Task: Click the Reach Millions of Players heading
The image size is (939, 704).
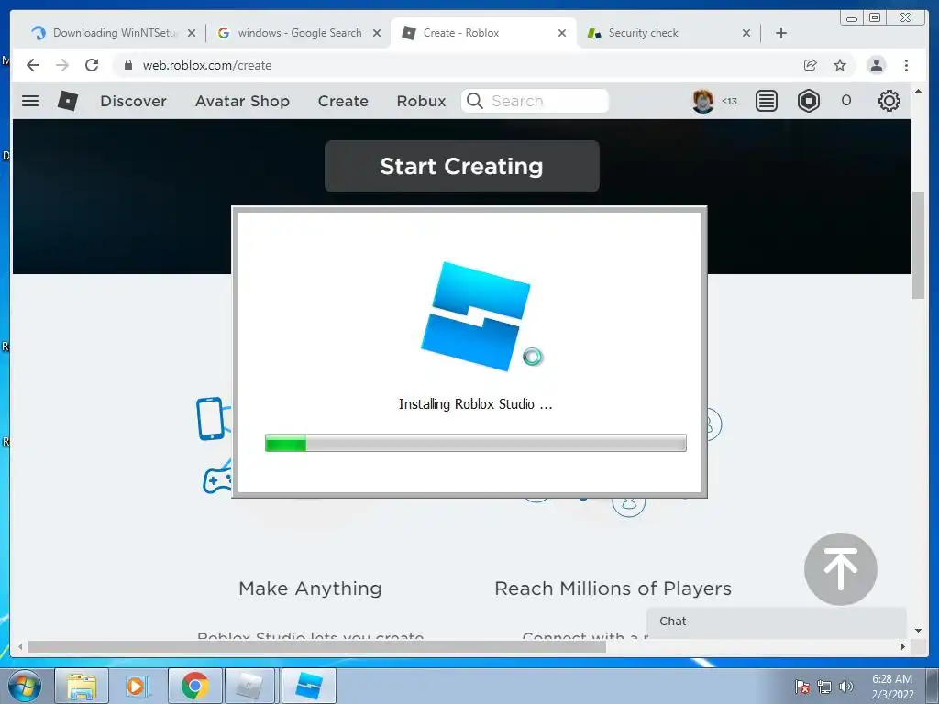Action: click(613, 588)
